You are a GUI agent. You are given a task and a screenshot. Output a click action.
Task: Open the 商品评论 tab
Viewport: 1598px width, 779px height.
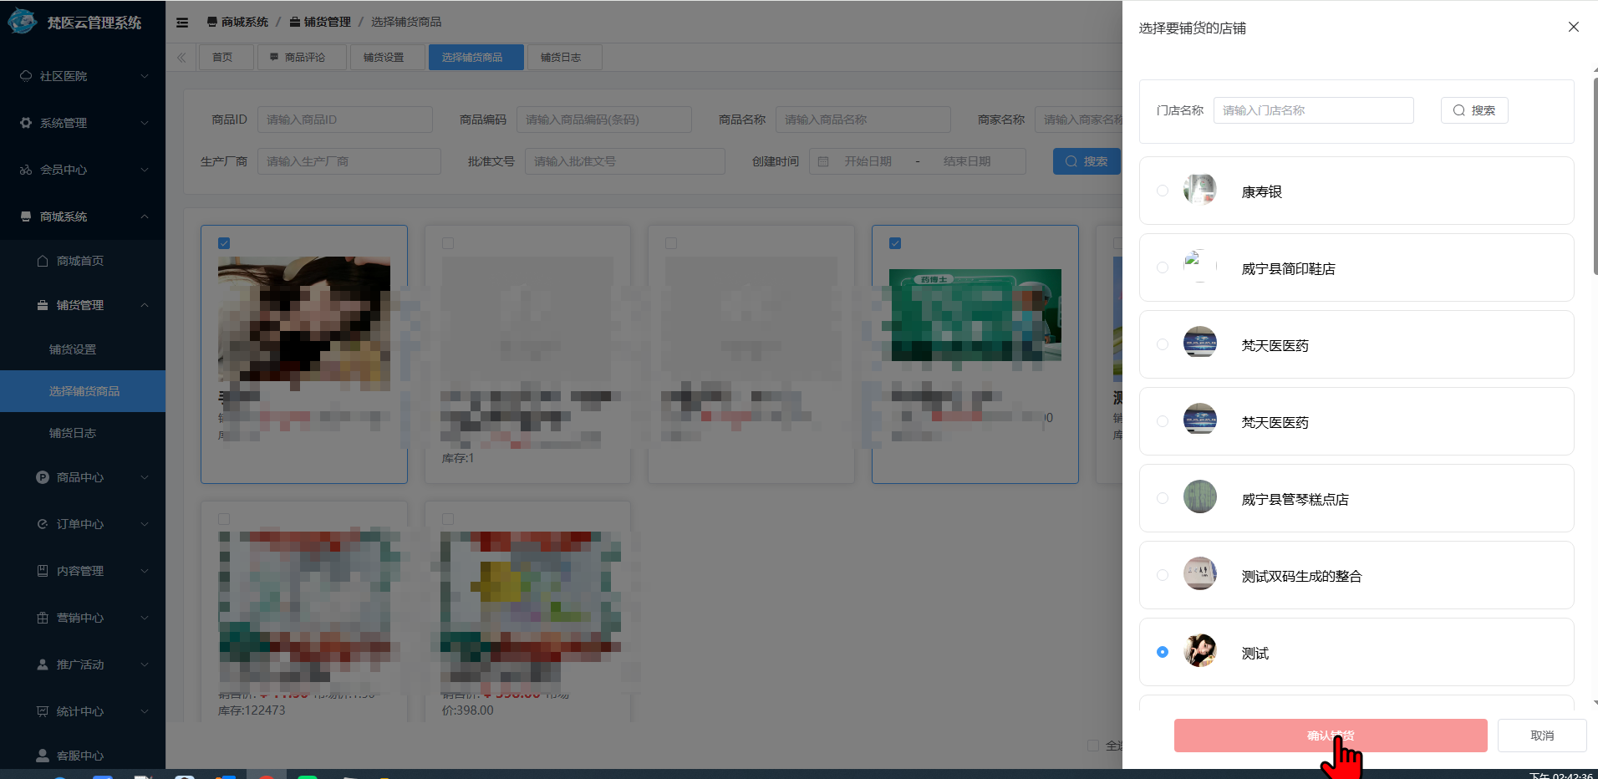tap(302, 57)
